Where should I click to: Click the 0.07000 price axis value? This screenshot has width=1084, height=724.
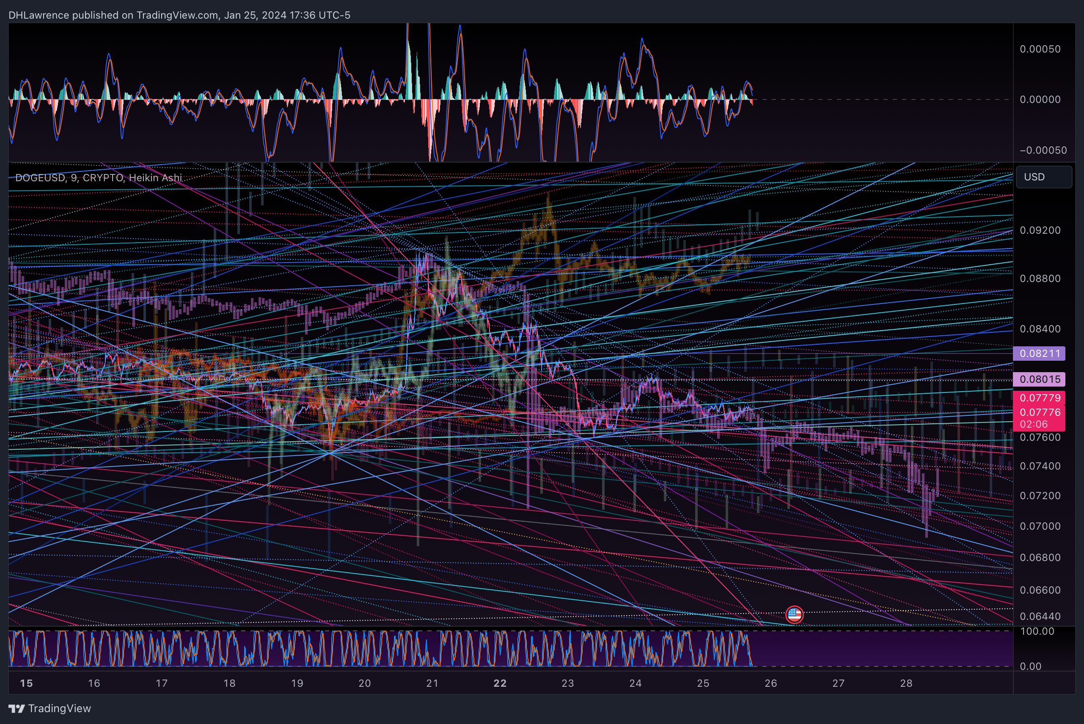(x=1040, y=526)
